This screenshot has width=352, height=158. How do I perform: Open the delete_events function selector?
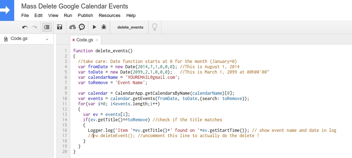click(x=130, y=27)
